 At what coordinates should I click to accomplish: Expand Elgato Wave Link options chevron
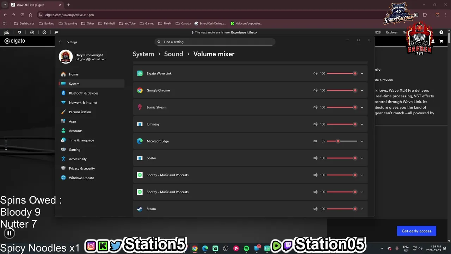[x=362, y=73]
